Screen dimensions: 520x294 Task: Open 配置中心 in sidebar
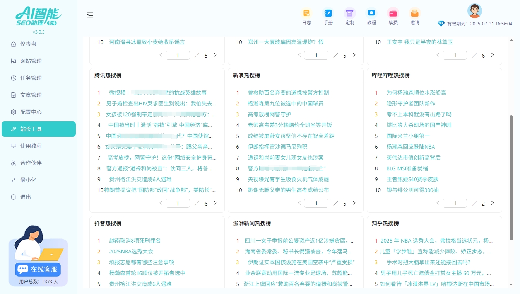pyautogui.click(x=39, y=112)
